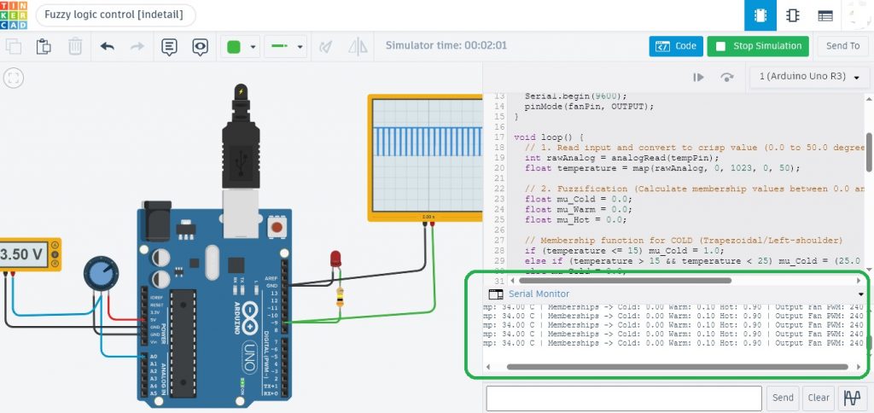Click the zoom to fit icon

14,78
